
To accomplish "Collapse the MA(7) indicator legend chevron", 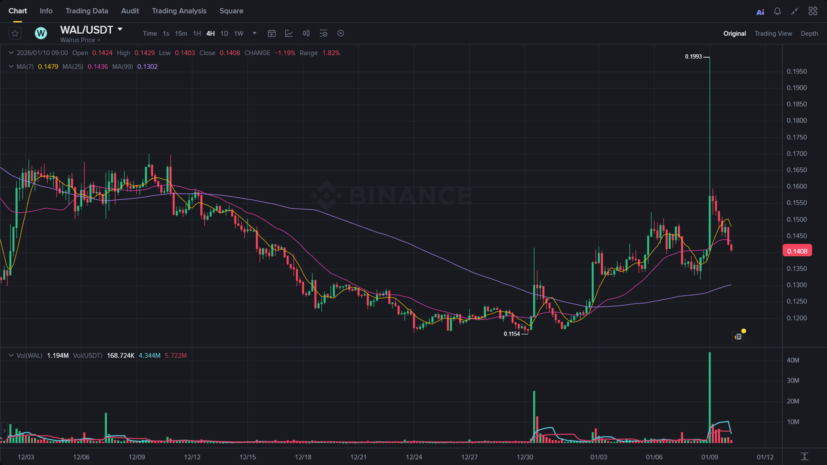I will click(x=11, y=66).
